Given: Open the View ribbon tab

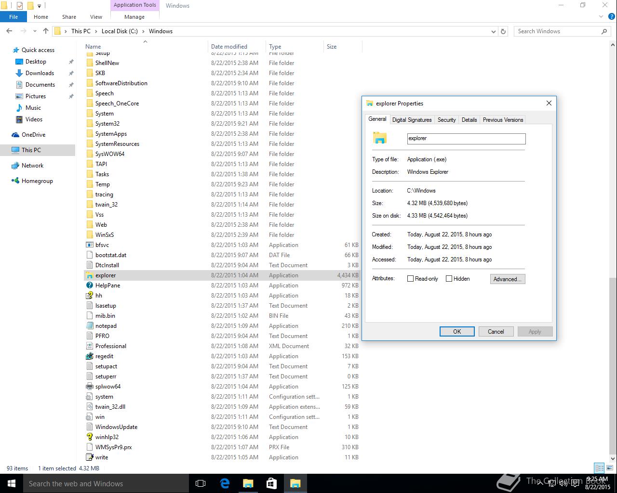Looking at the screenshot, I should pos(96,17).
